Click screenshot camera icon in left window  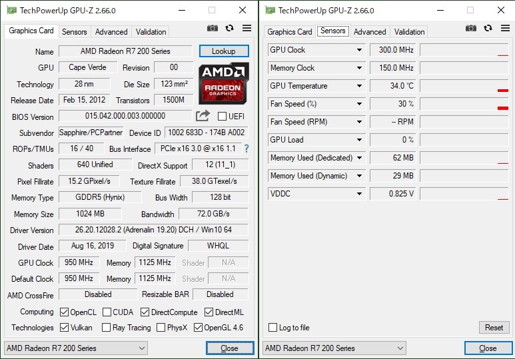(x=212, y=28)
